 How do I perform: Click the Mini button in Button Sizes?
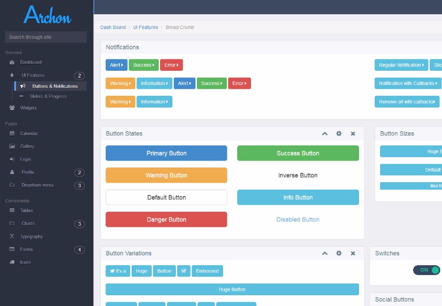pyautogui.click(x=411, y=186)
